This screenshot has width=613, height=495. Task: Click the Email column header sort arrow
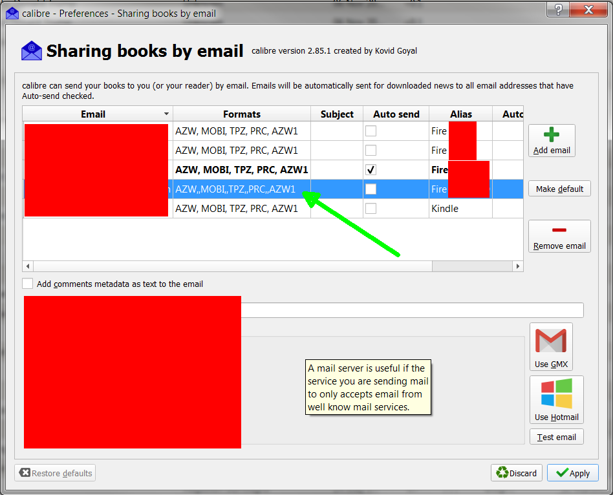[x=166, y=114]
